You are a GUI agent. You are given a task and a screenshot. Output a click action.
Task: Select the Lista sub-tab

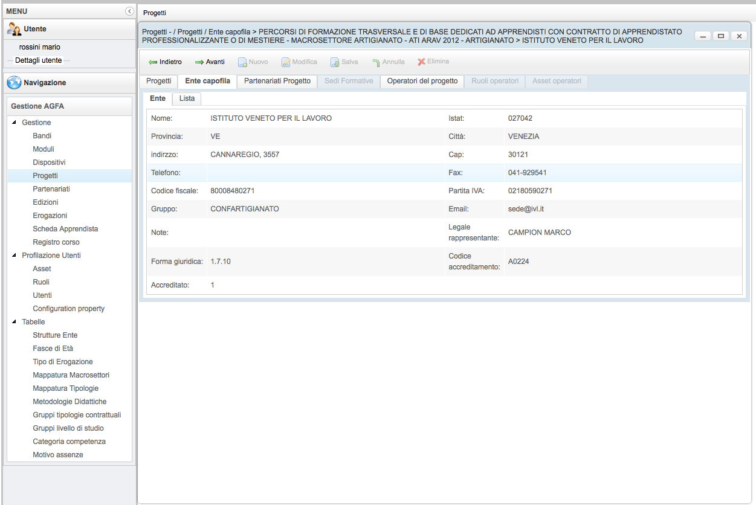pyautogui.click(x=187, y=98)
